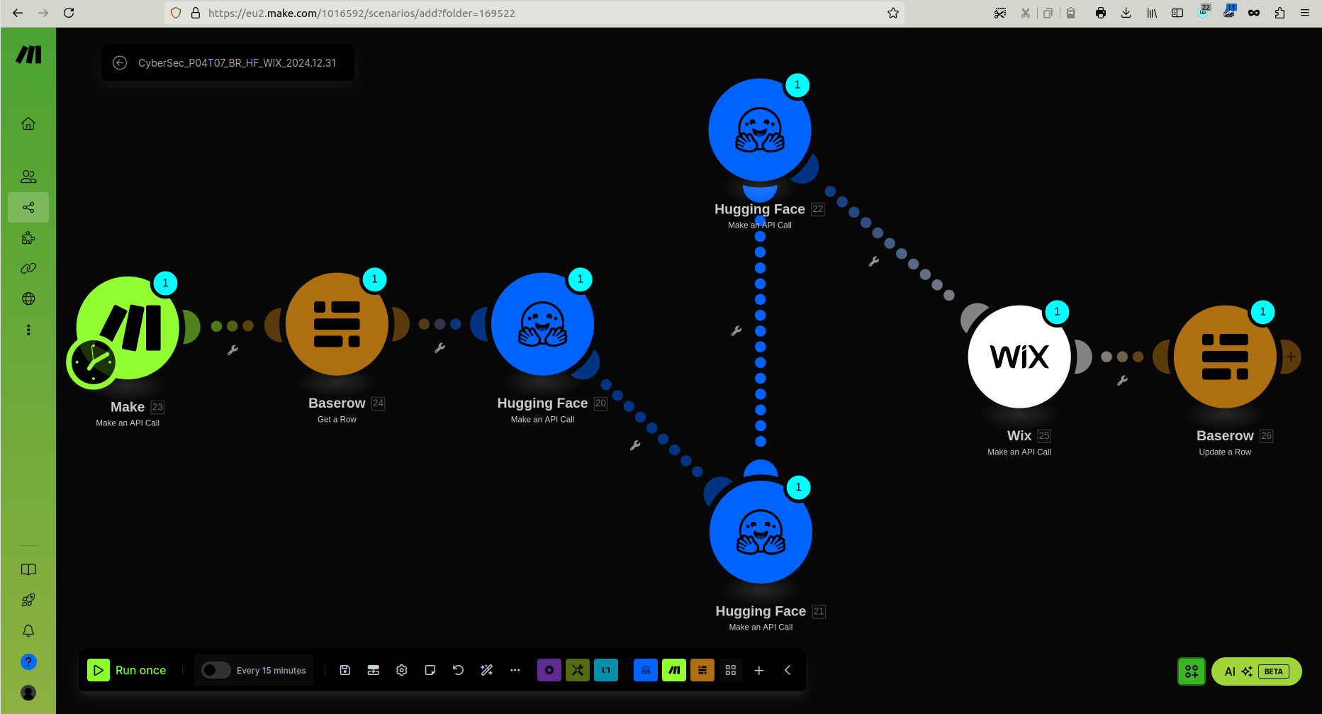Image resolution: width=1322 pixels, height=714 pixels.
Task: Select the Wix Make an API Call module
Action: (x=1019, y=357)
